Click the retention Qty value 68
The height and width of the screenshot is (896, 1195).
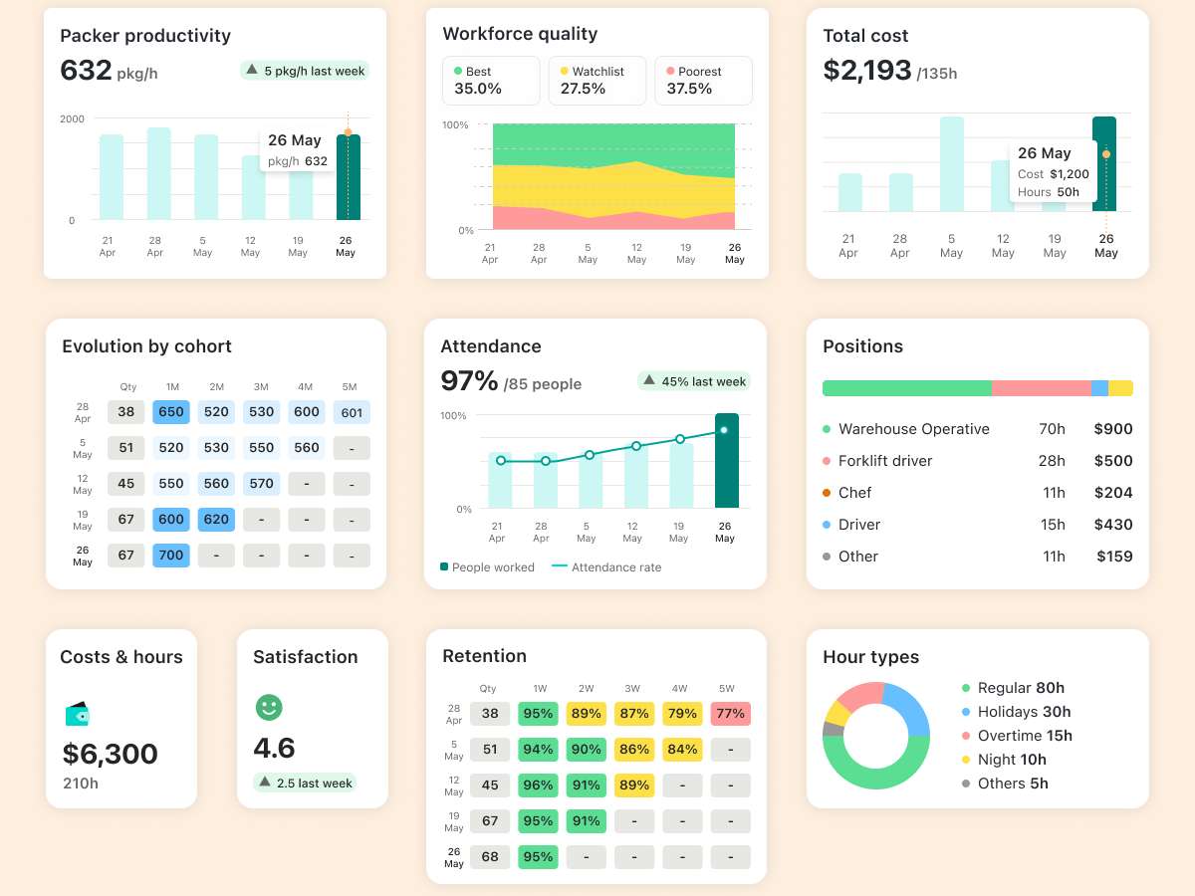(x=490, y=857)
